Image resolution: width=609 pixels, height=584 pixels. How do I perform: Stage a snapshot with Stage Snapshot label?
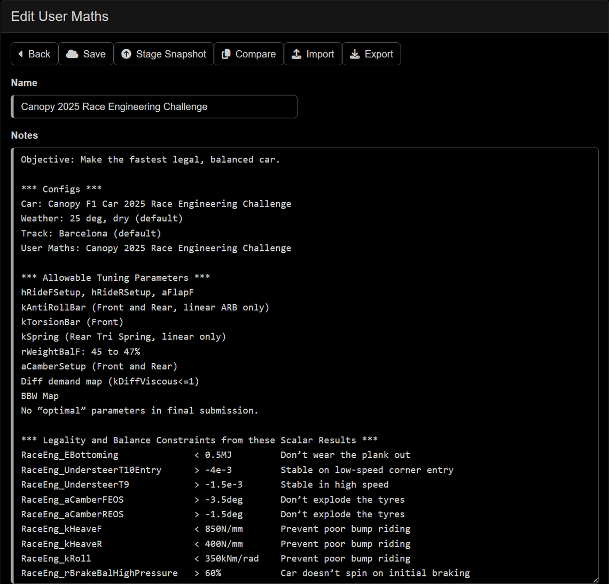point(171,54)
